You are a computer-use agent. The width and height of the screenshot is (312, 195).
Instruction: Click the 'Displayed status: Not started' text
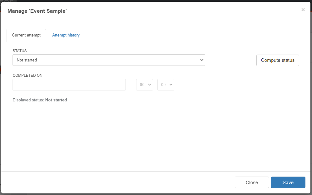click(40, 100)
